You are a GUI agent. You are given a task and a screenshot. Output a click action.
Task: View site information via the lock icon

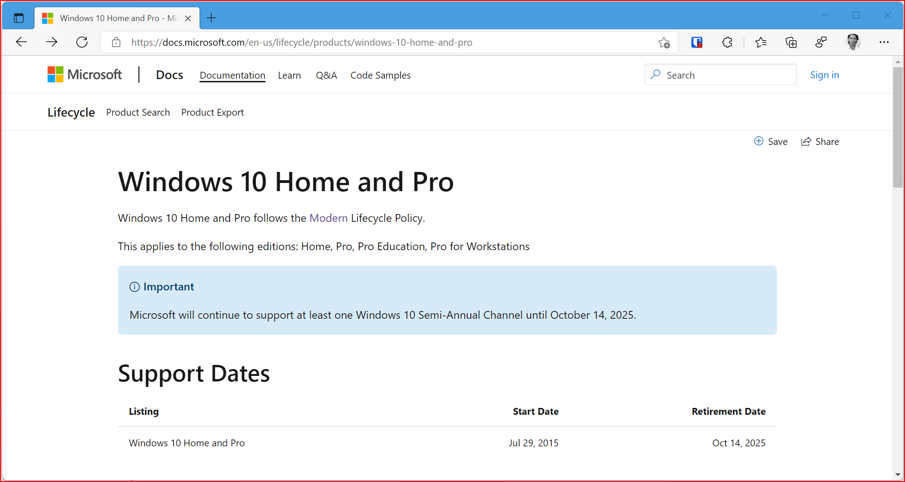tap(116, 42)
